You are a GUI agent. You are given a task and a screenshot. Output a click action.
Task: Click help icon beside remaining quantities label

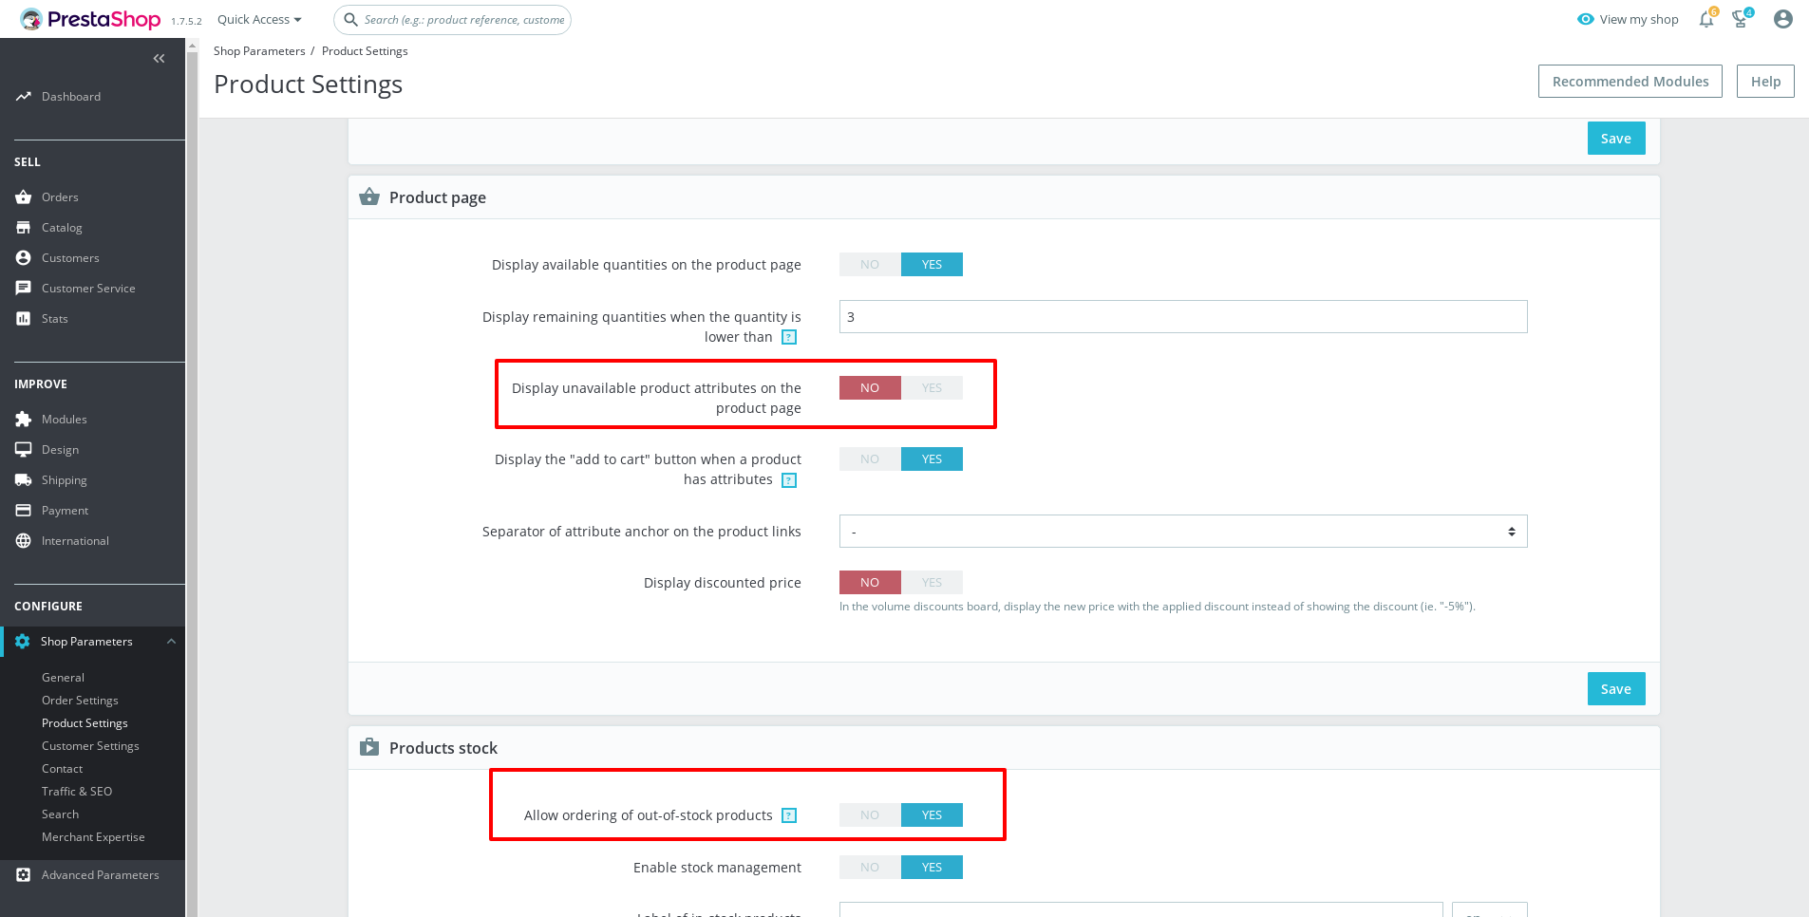click(x=789, y=337)
